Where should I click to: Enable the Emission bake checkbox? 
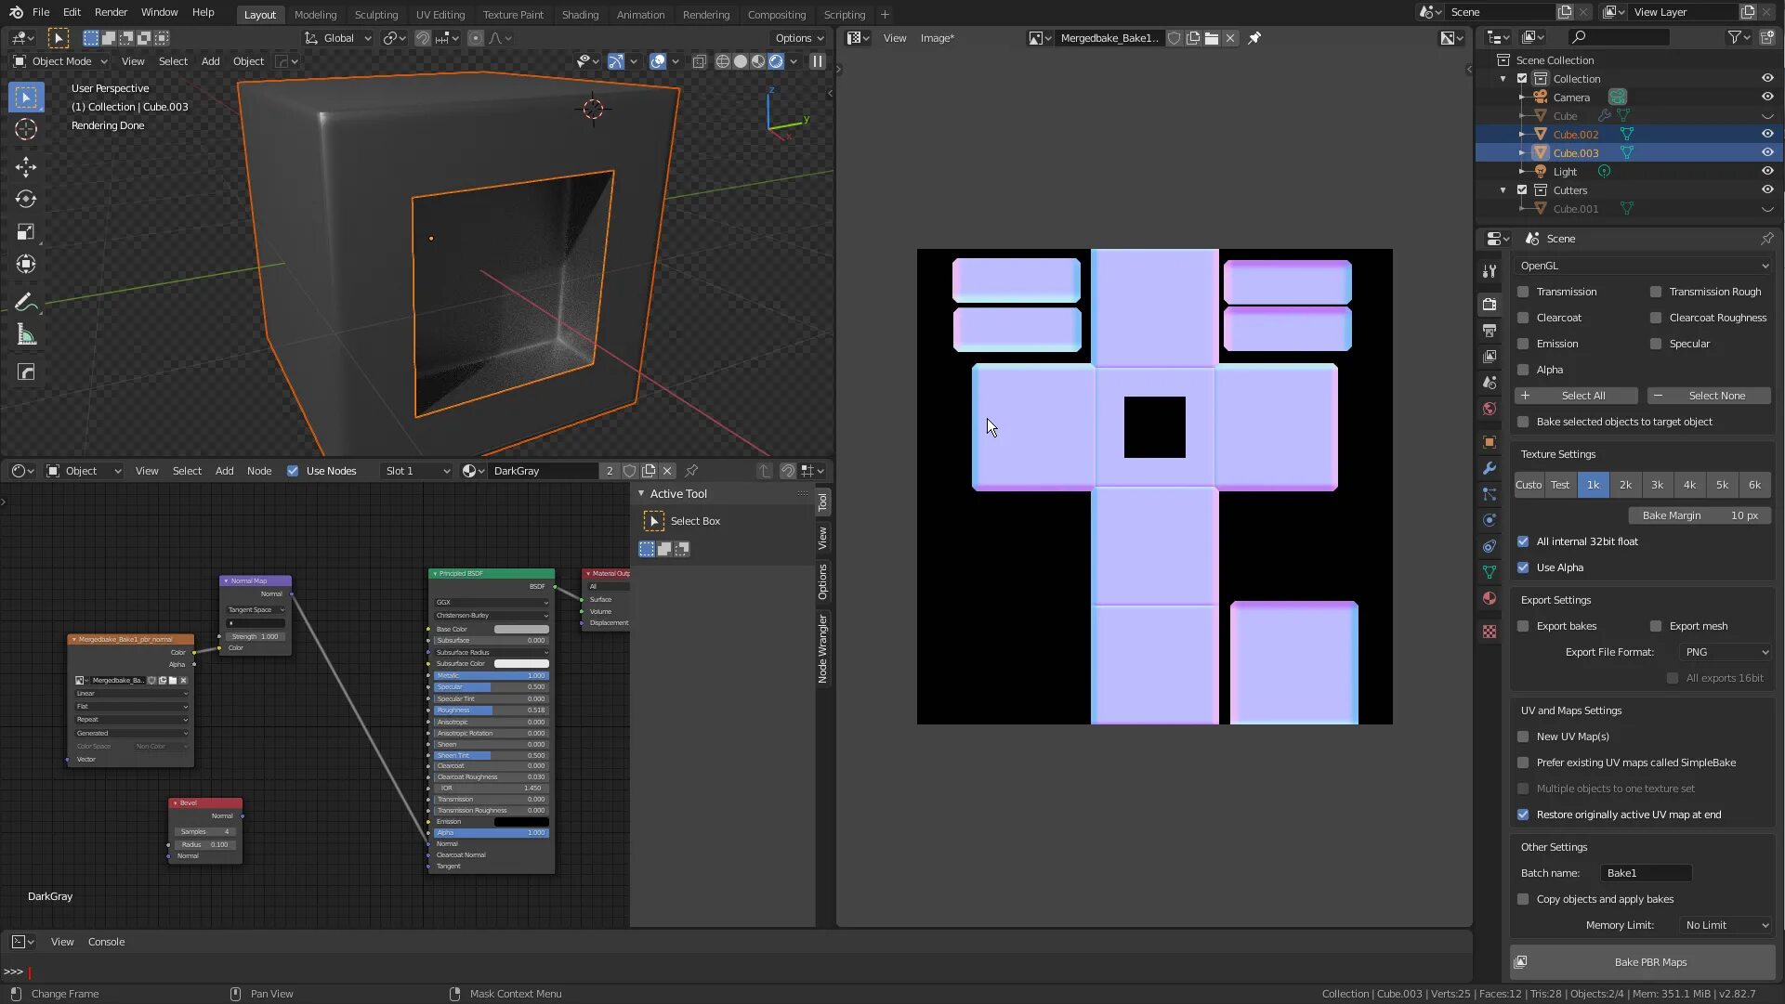coord(1523,344)
